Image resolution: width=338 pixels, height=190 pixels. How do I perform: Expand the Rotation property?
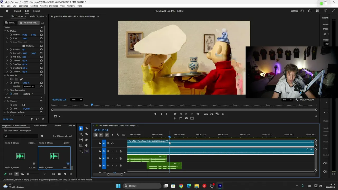pyautogui.click(x=7, y=50)
